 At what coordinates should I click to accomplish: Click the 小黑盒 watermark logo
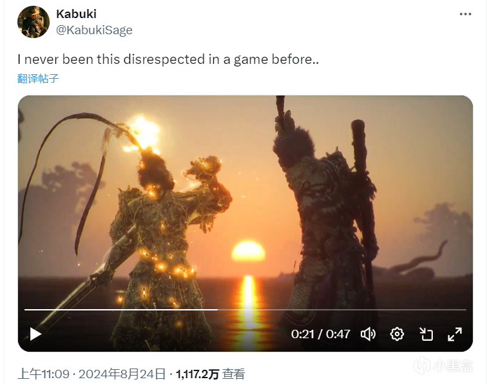tap(443, 365)
